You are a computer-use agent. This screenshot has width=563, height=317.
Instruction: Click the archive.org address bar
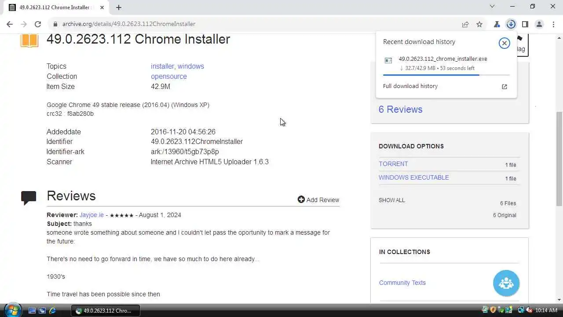click(x=255, y=24)
